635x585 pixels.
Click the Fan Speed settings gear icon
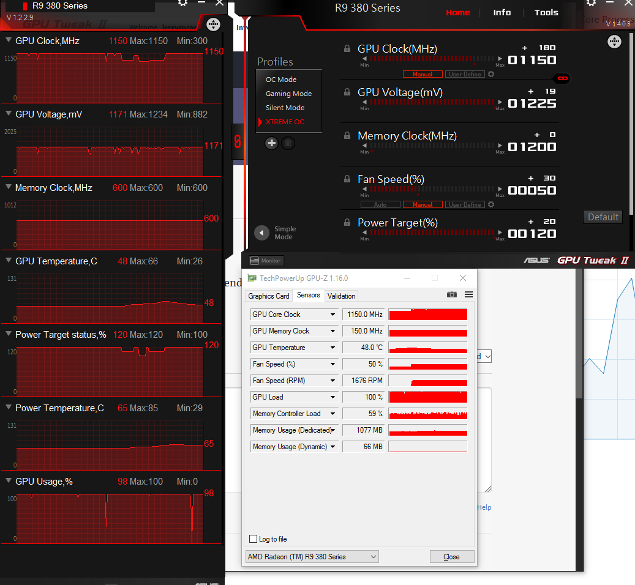[x=491, y=204]
